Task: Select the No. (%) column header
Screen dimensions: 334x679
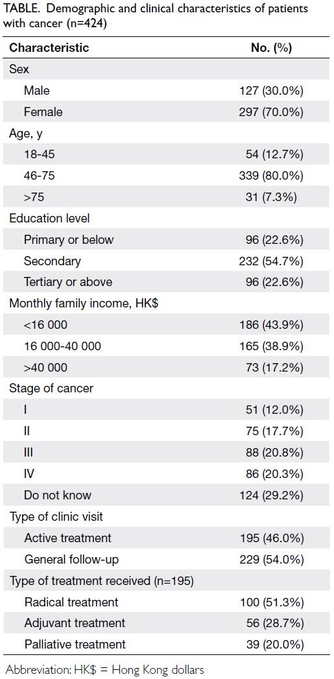Action: point(272,47)
